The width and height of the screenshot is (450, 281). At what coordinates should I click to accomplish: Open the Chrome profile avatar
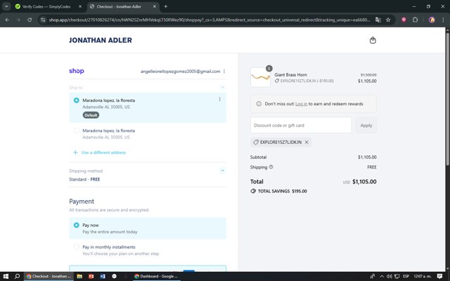(x=432, y=20)
